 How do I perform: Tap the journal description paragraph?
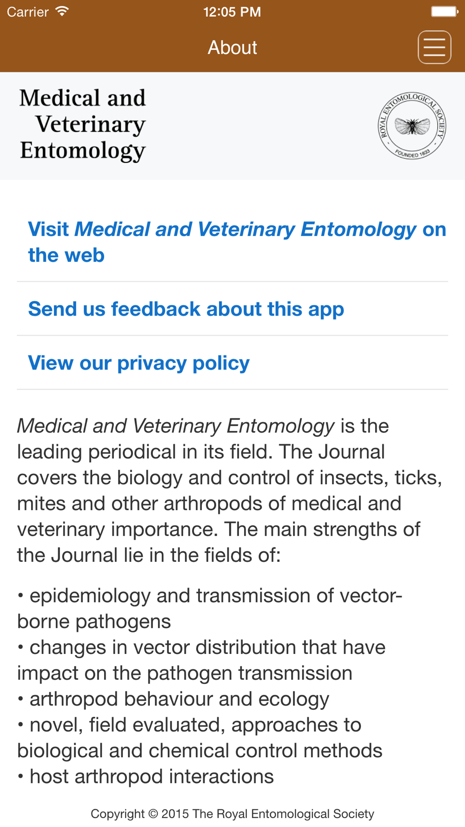(230, 490)
